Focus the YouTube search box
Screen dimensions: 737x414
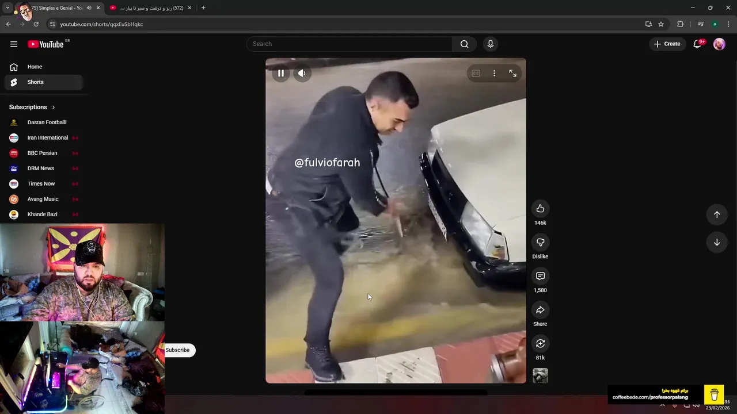pos(349,44)
